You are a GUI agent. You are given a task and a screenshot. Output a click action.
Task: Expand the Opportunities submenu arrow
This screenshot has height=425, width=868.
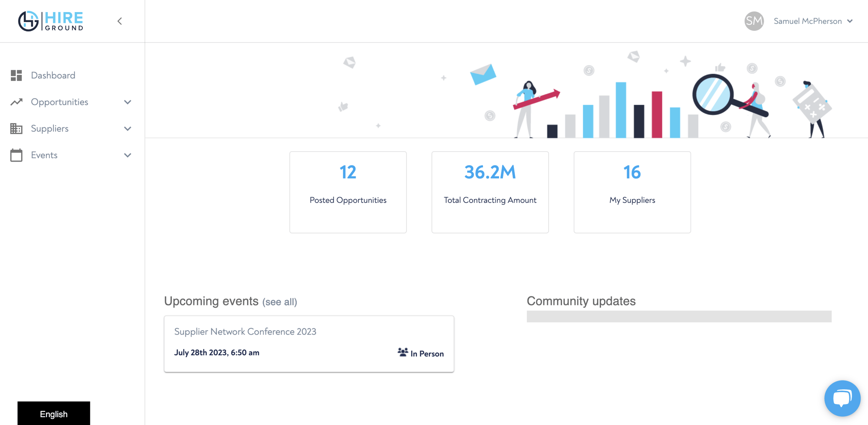point(128,102)
